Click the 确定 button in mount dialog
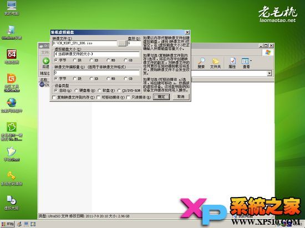305x228 pixels. (x=161, y=97)
